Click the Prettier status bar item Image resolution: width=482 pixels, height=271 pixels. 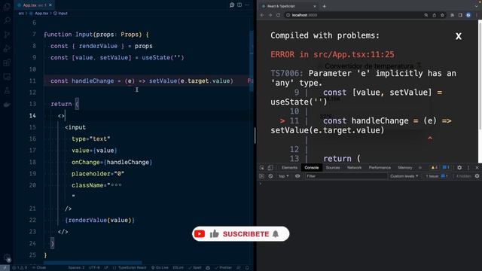click(x=223, y=268)
